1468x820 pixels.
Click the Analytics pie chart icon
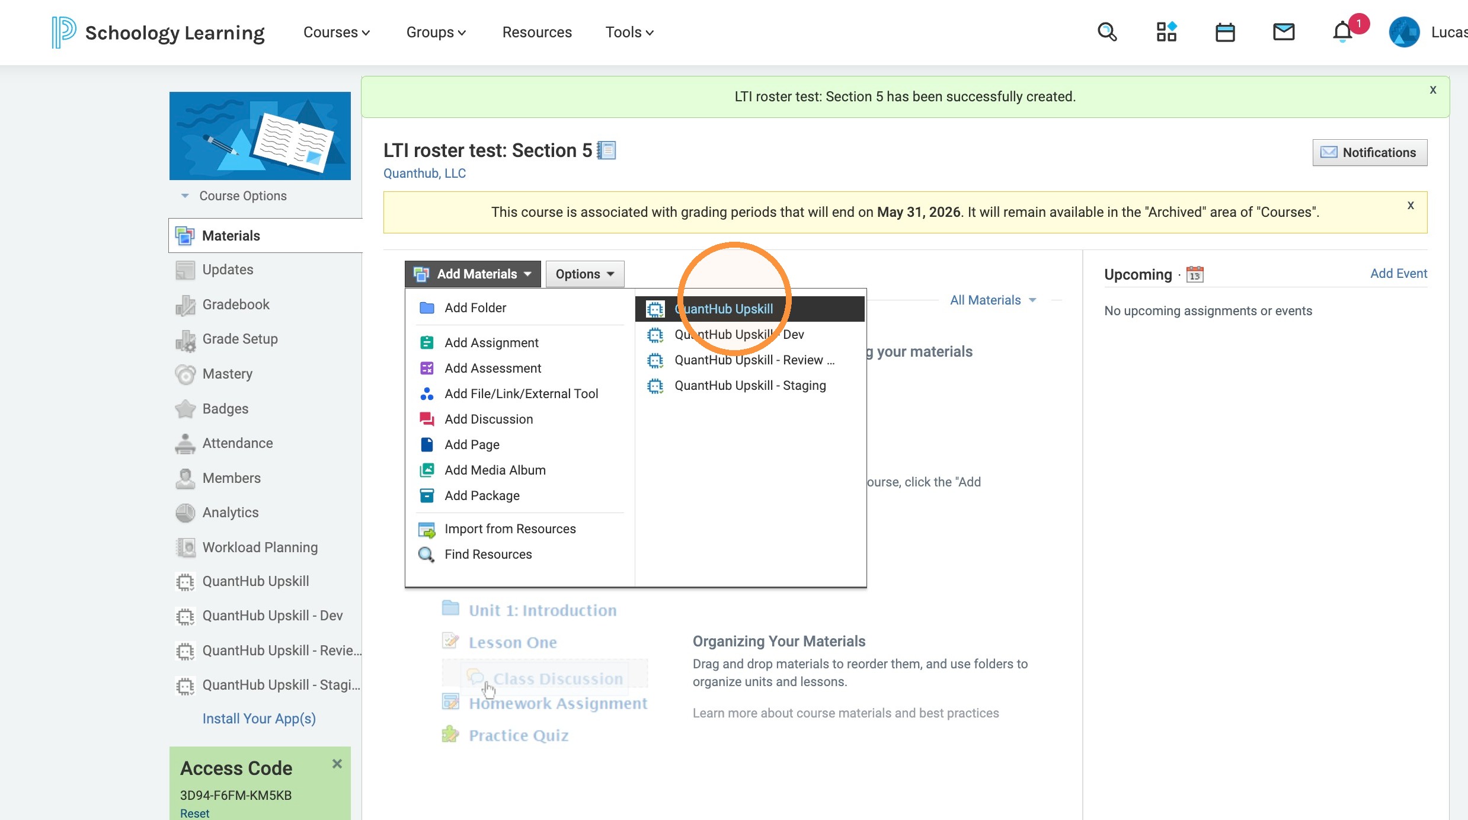tap(186, 512)
